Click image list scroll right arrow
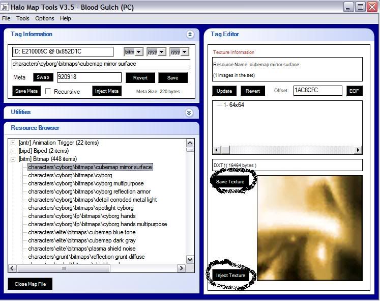Screen dimensions: 380x301 (x=358, y=150)
